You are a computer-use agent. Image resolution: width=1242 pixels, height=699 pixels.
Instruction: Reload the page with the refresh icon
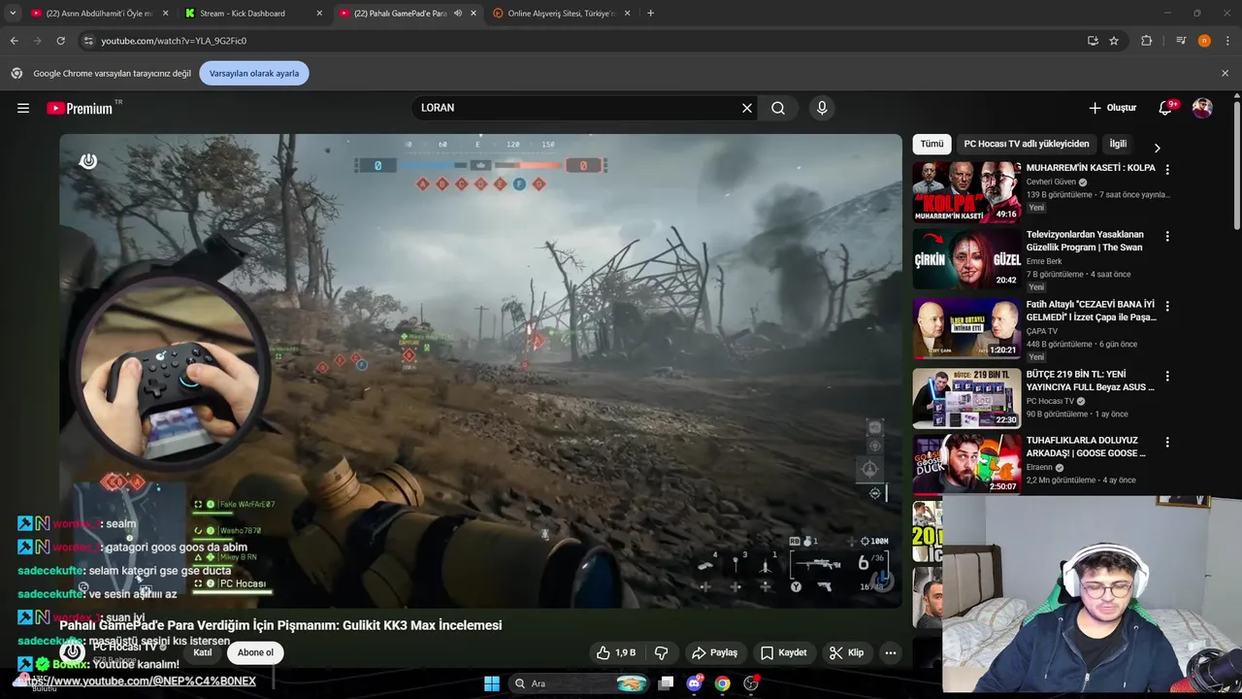[x=60, y=41]
